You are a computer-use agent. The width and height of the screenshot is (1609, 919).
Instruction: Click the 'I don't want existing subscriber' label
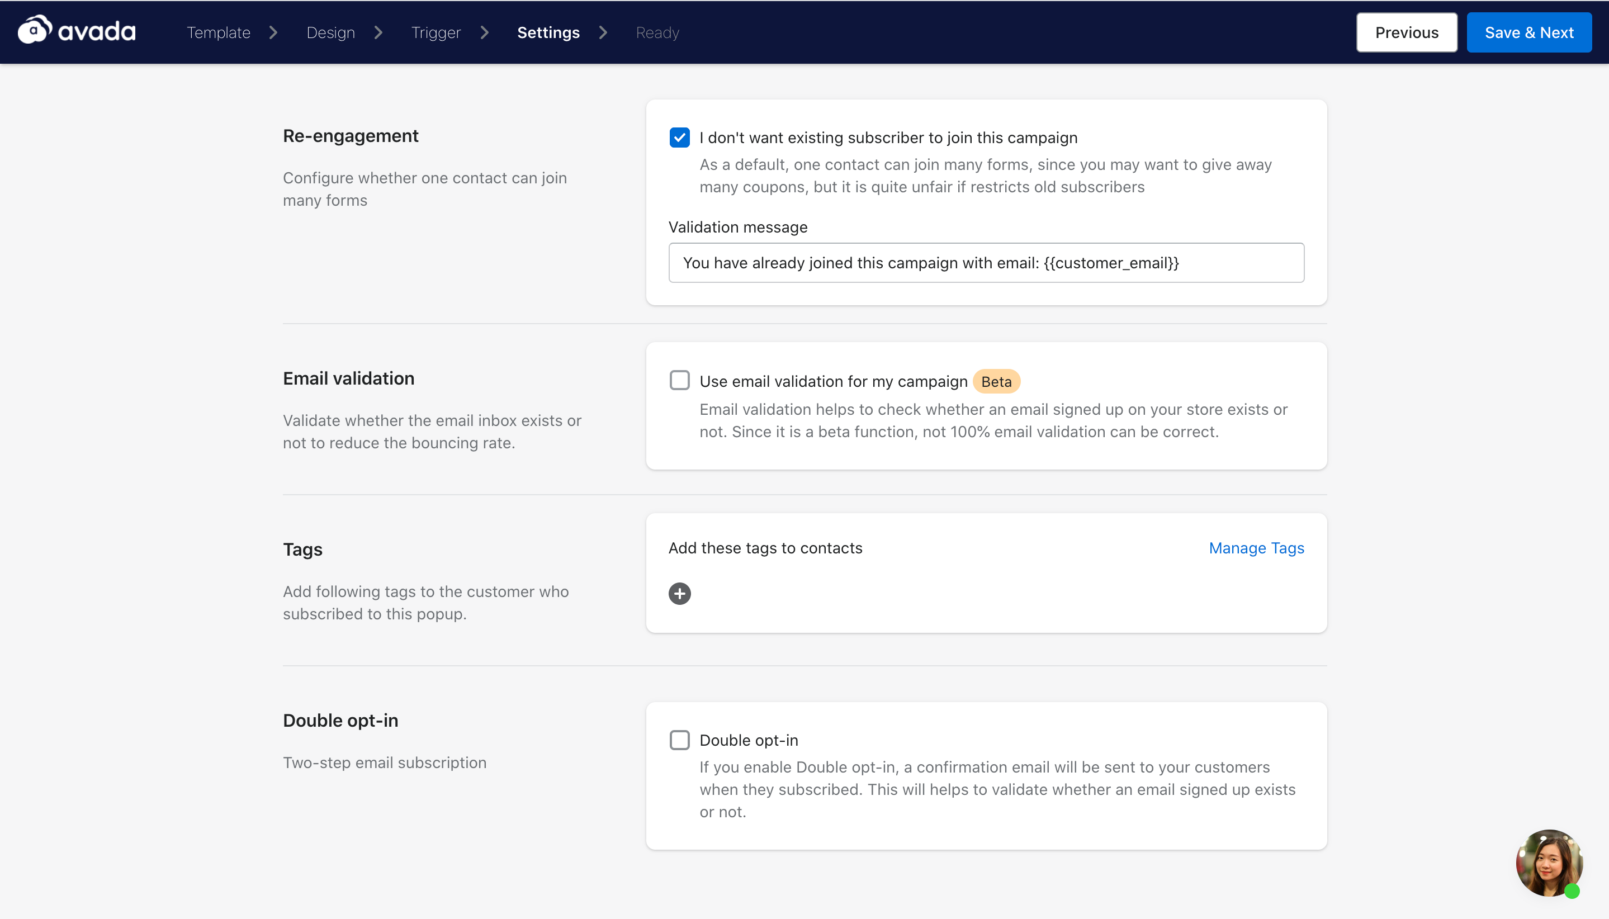[888, 138]
